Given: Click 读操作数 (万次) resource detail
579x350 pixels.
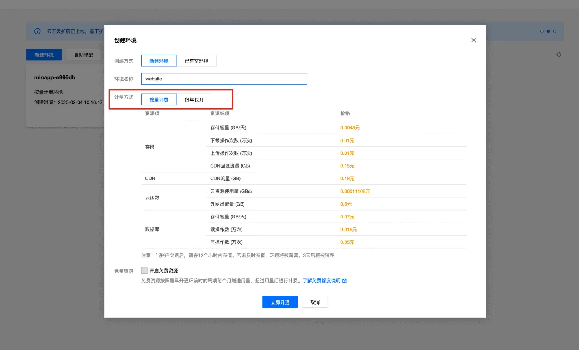Looking at the screenshot, I should point(226,230).
